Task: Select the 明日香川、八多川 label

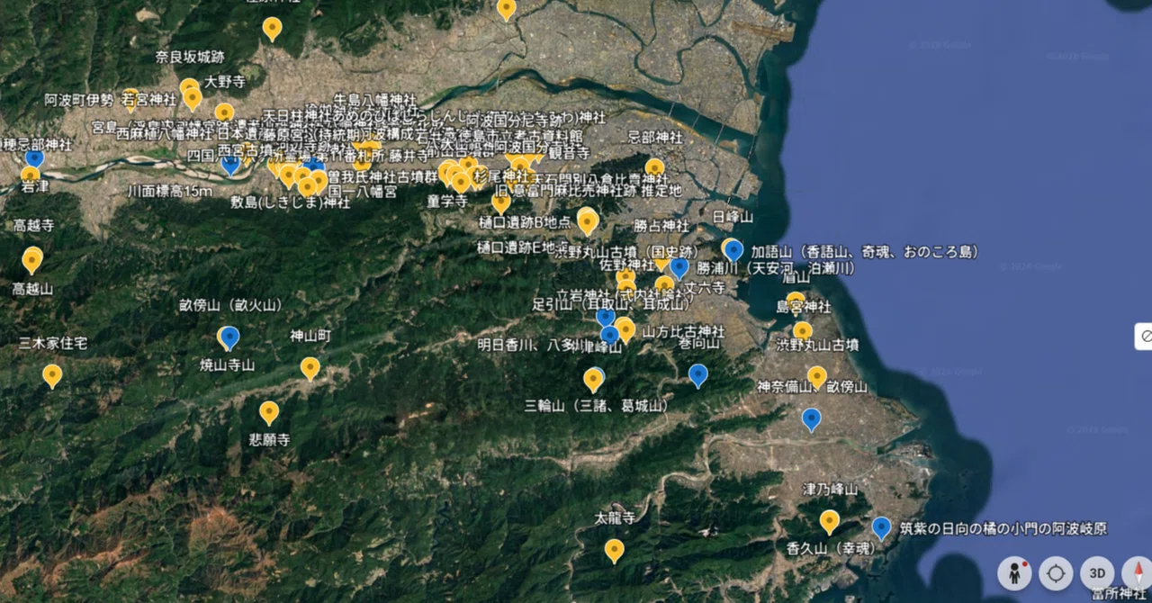Action: tap(531, 344)
